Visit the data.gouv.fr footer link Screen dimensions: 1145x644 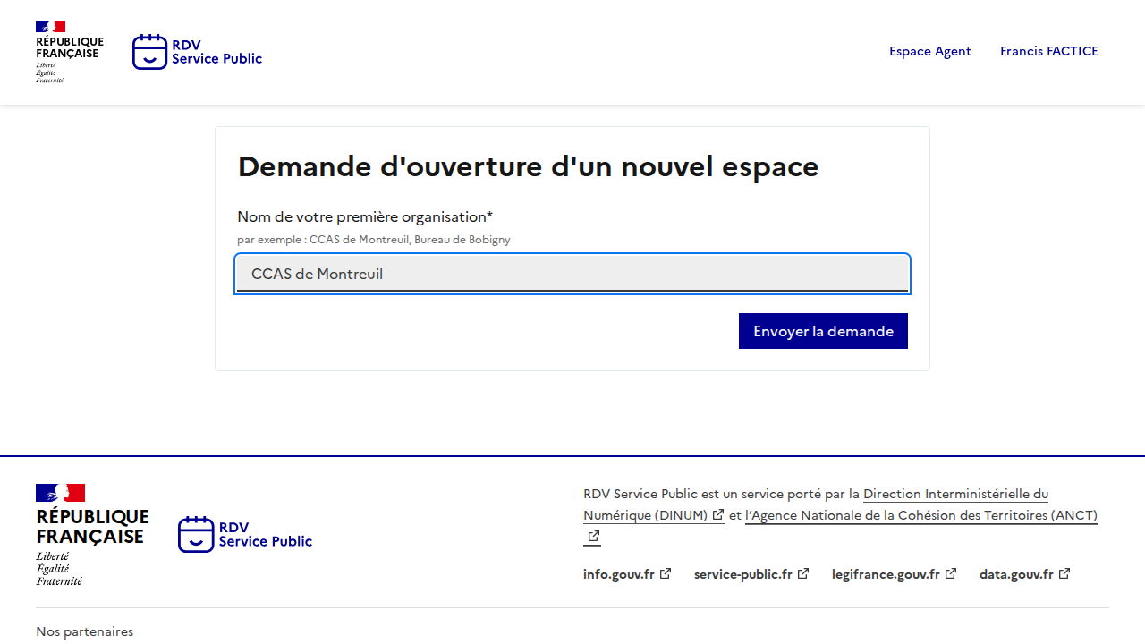[1016, 574]
